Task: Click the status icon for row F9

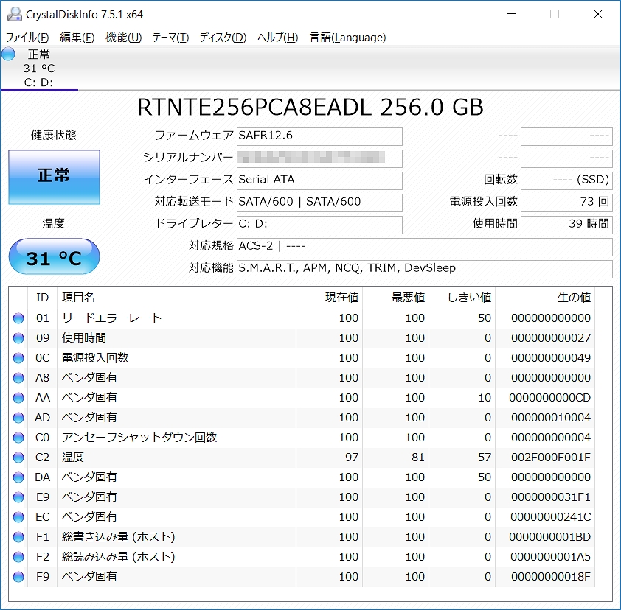Action: (18, 577)
